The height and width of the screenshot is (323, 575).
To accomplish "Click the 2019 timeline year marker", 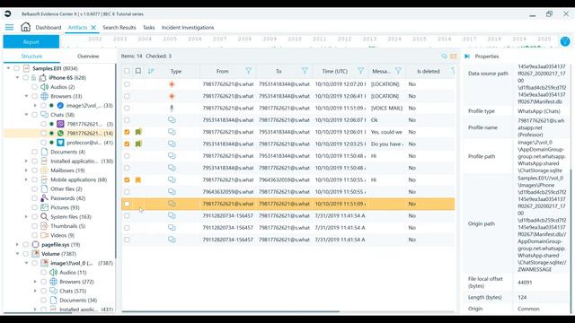I will coord(519,39).
